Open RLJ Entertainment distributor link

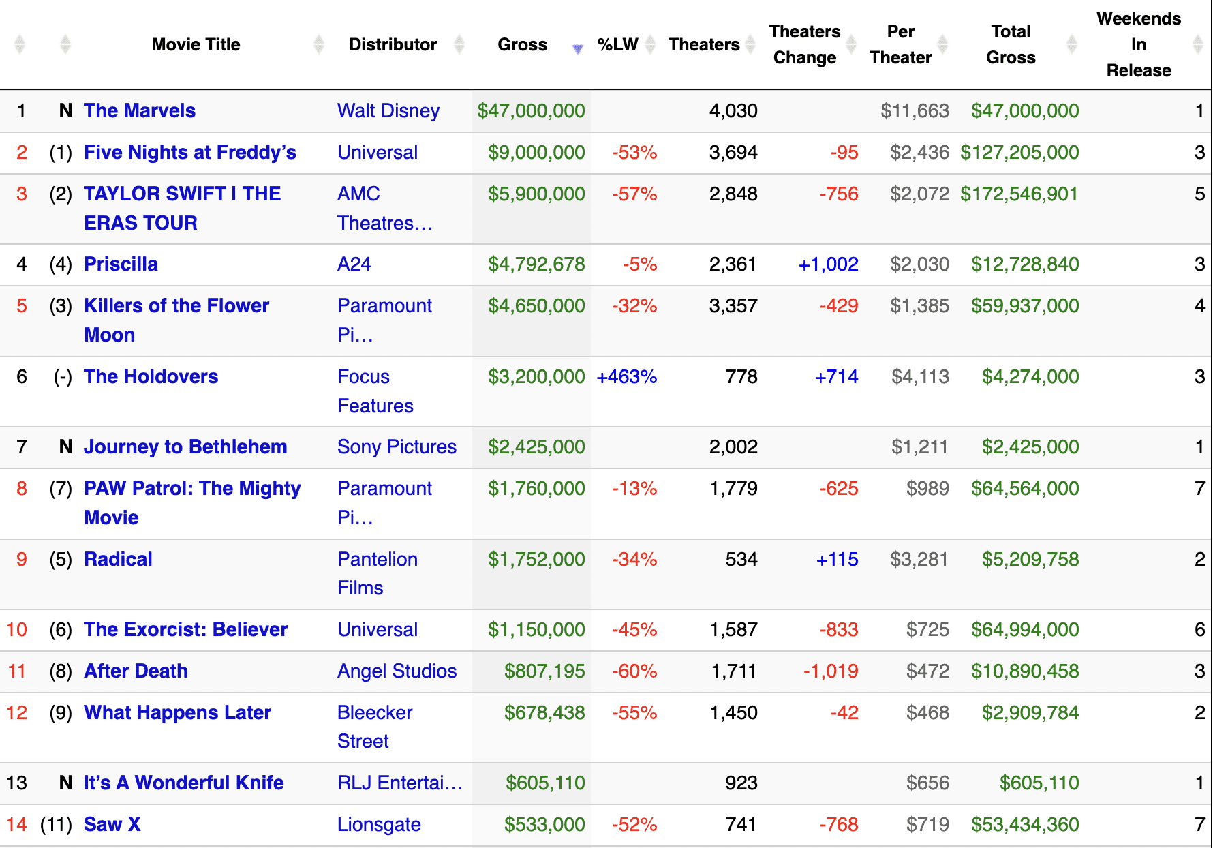pos(400,783)
